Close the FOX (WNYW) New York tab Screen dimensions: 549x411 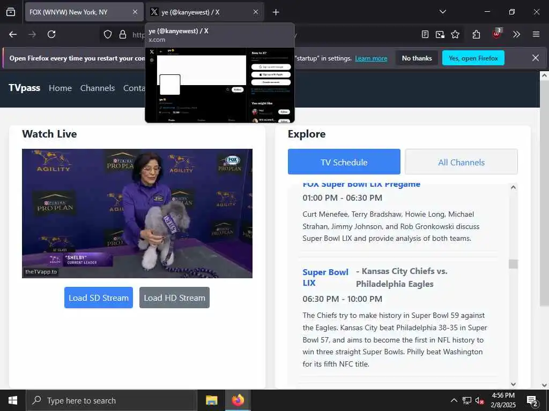[135, 12]
